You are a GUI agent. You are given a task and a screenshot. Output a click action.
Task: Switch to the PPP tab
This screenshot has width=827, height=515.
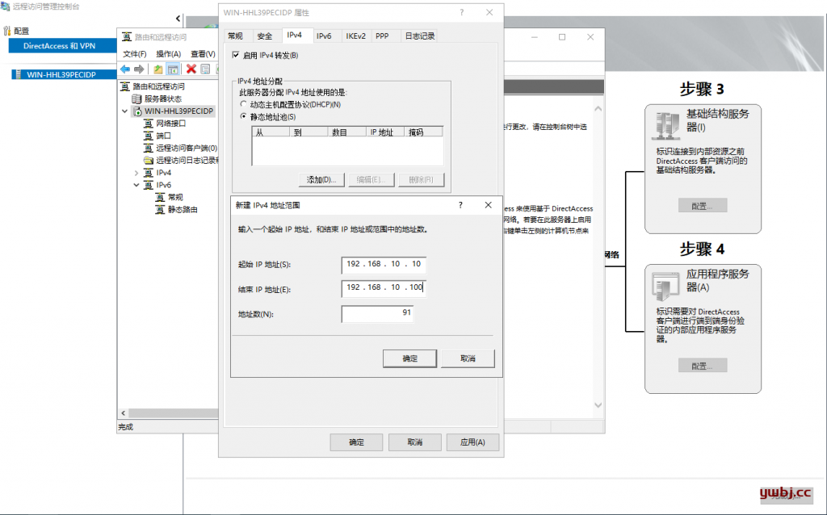click(x=382, y=36)
